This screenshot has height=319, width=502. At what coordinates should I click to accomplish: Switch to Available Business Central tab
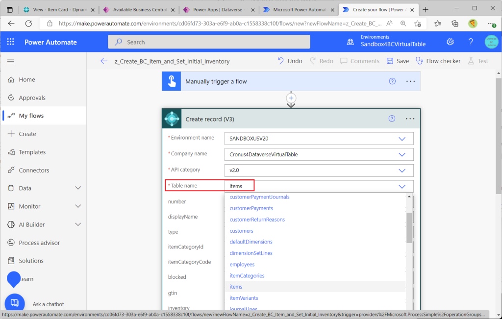(139, 10)
